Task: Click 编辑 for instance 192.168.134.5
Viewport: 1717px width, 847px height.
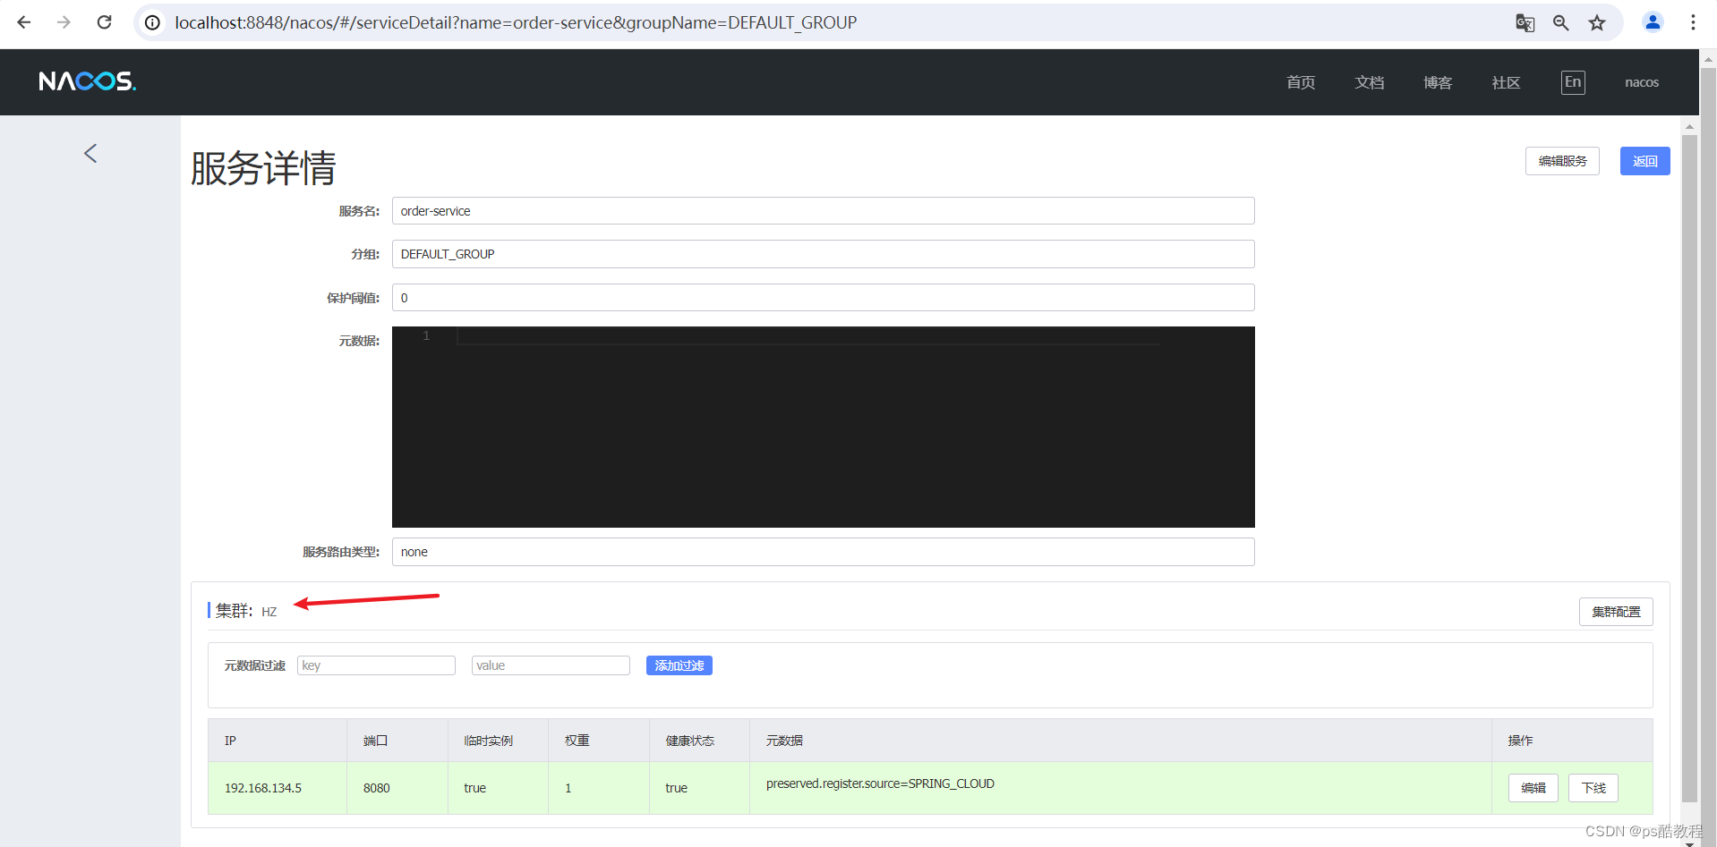Action: (x=1533, y=788)
